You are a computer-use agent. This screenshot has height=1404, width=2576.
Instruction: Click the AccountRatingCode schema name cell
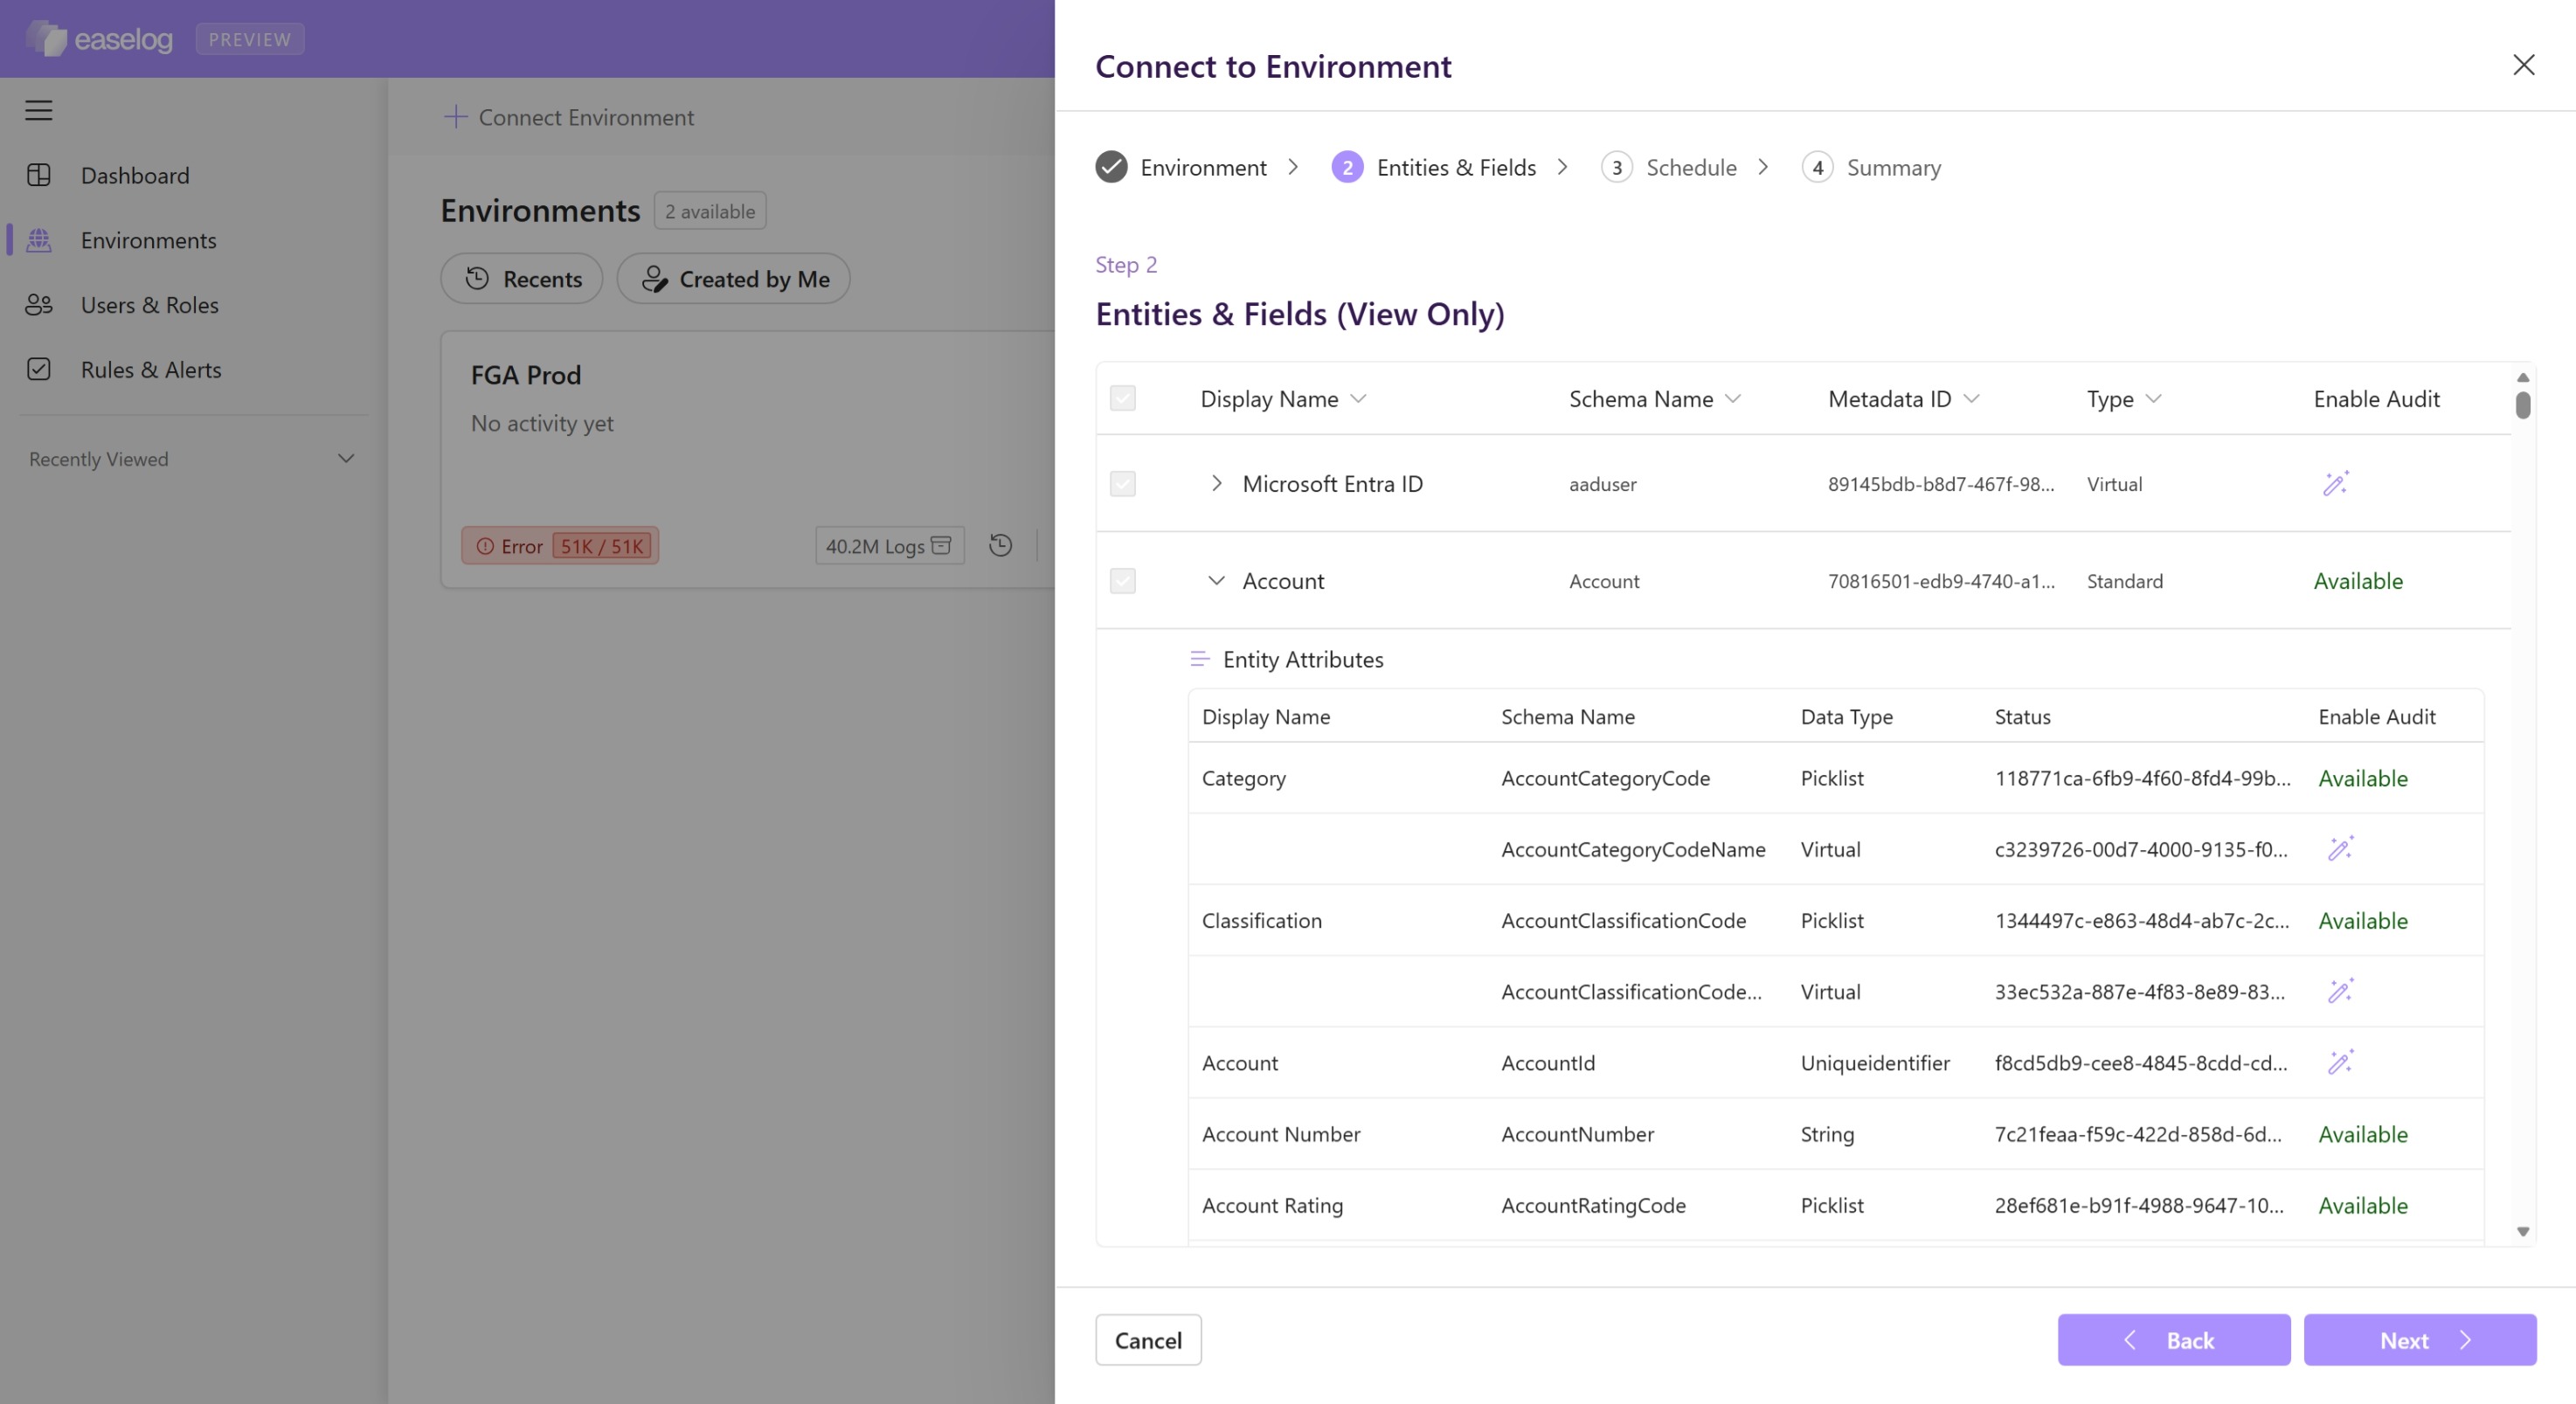click(x=1593, y=1204)
